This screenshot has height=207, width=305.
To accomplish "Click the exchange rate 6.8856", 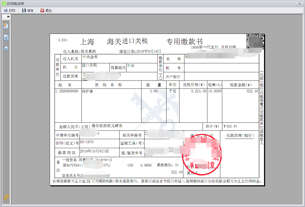I will 146,165.
